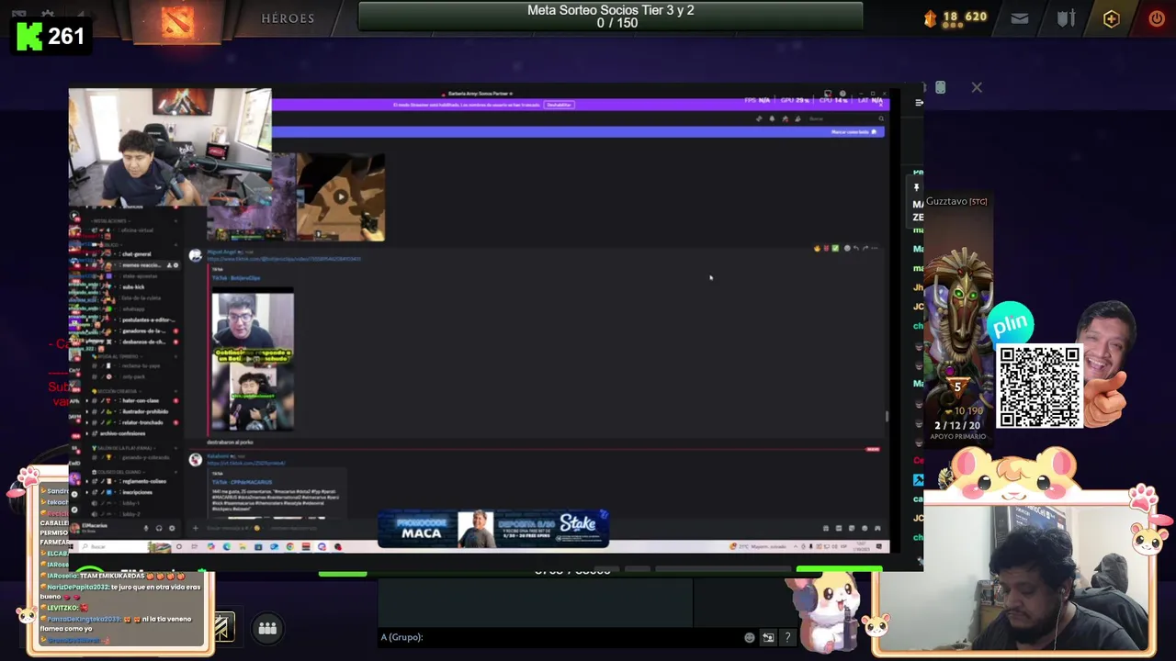The width and height of the screenshot is (1176, 661).
Task: Click the question mark help icon in chat bar
Action: pyautogui.click(x=787, y=637)
